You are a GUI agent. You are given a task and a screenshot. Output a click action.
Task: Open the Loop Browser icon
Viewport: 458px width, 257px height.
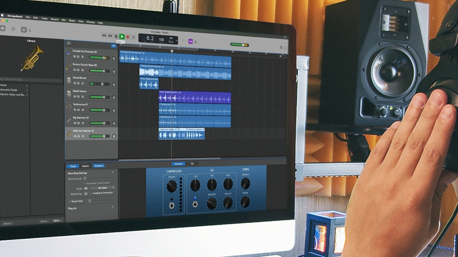coord(285,48)
